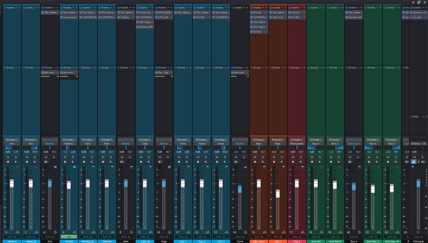Image resolution: width=428 pixels, height=243 pixels.
Task: Click the Principal master fader handle
Action: [418, 183]
